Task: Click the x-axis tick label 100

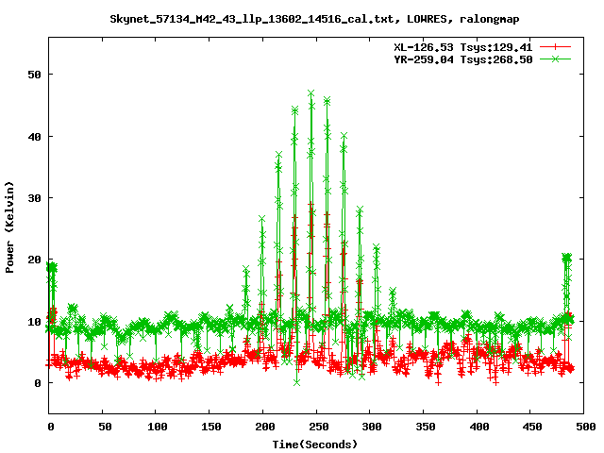Action: click(x=158, y=427)
